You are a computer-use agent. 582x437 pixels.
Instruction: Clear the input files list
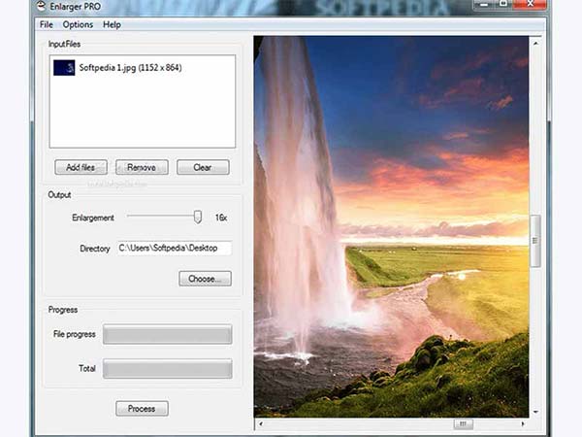[203, 167]
